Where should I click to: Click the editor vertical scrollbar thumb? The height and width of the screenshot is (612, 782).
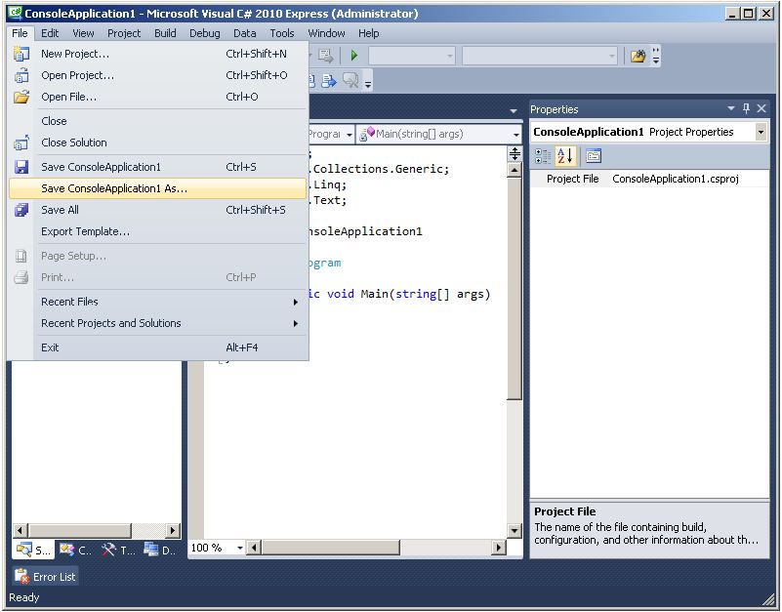514,288
